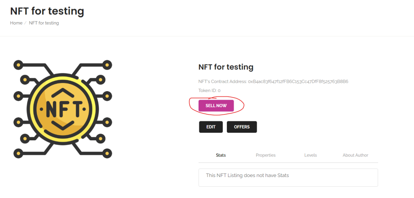The width and height of the screenshot is (414, 198).
Task: Go to Home via breadcrumb link
Action: click(x=16, y=23)
